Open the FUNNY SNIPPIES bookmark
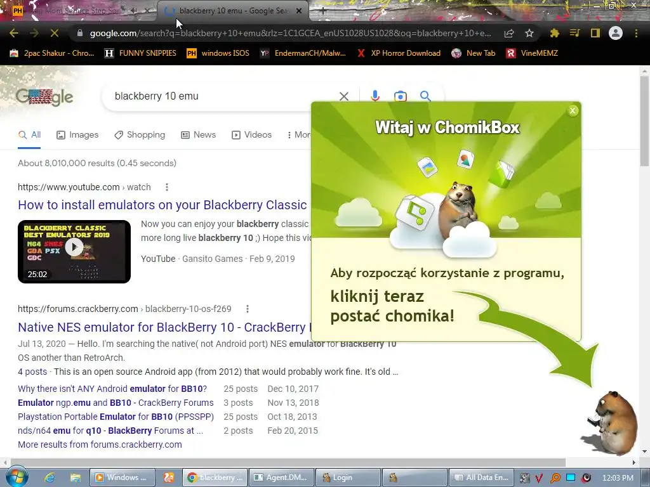650x487 pixels. pyautogui.click(x=140, y=53)
